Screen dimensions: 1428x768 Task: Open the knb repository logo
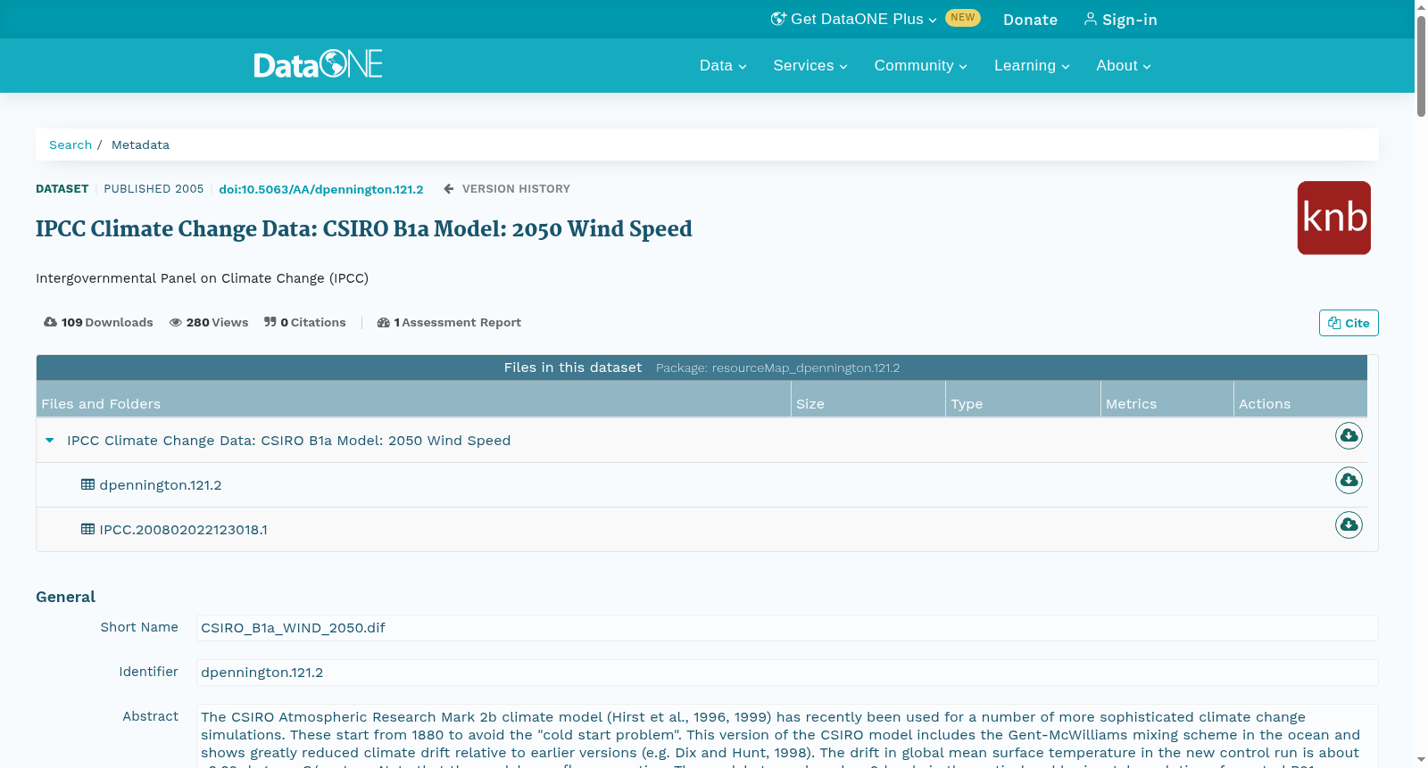1333,218
